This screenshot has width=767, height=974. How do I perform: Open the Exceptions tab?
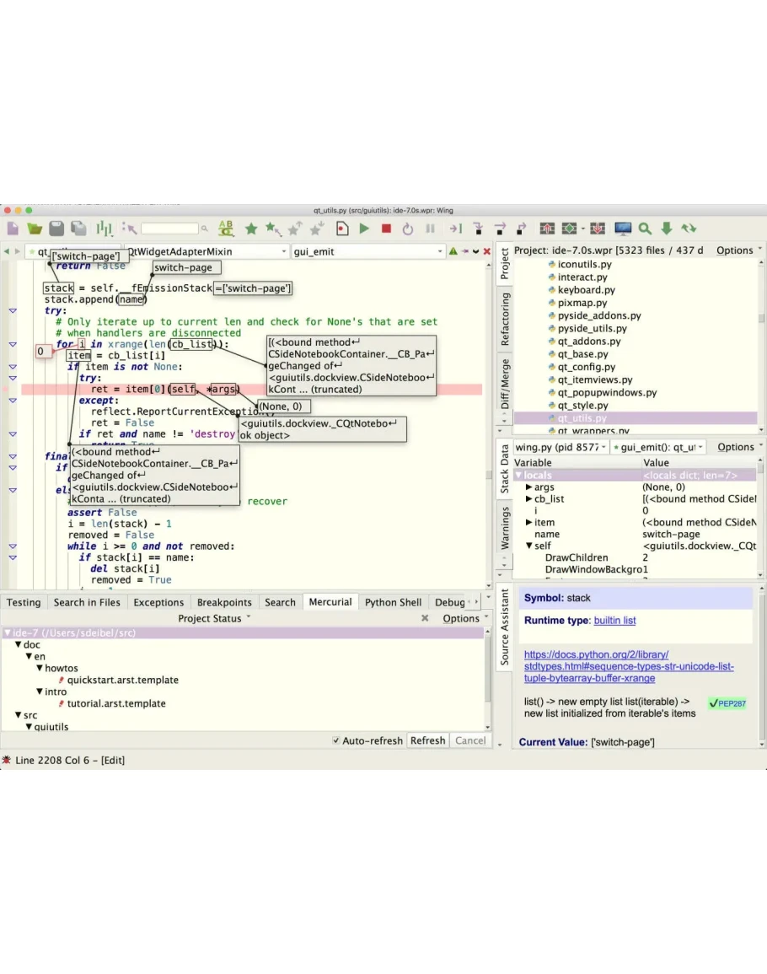(x=158, y=603)
